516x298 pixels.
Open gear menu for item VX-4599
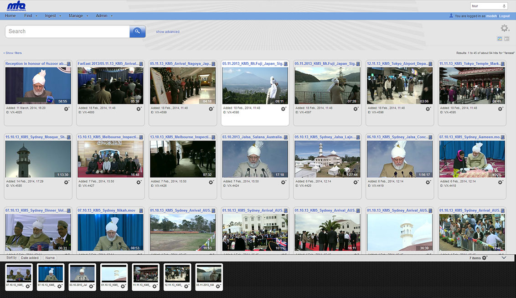211,109
